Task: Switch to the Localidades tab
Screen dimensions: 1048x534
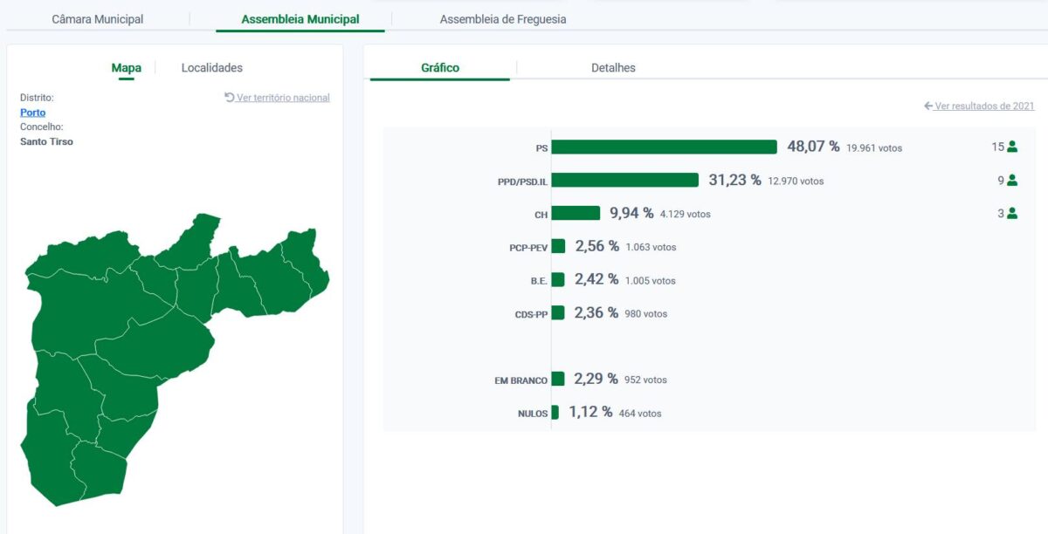Action: click(211, 68)
